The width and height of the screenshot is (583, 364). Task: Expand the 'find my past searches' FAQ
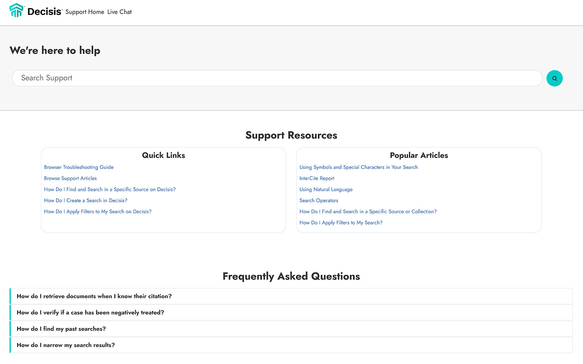tap(61, 329)
